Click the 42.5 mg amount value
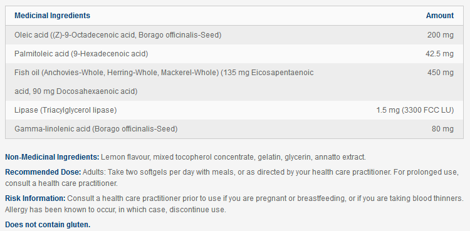 coord(439,54)
